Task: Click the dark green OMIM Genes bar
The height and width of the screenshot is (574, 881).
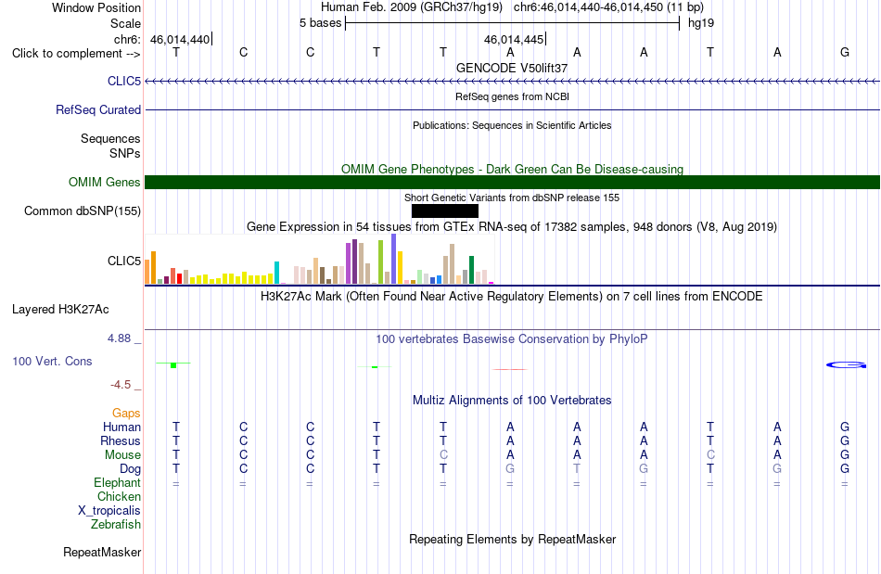Action: (512, 182)
